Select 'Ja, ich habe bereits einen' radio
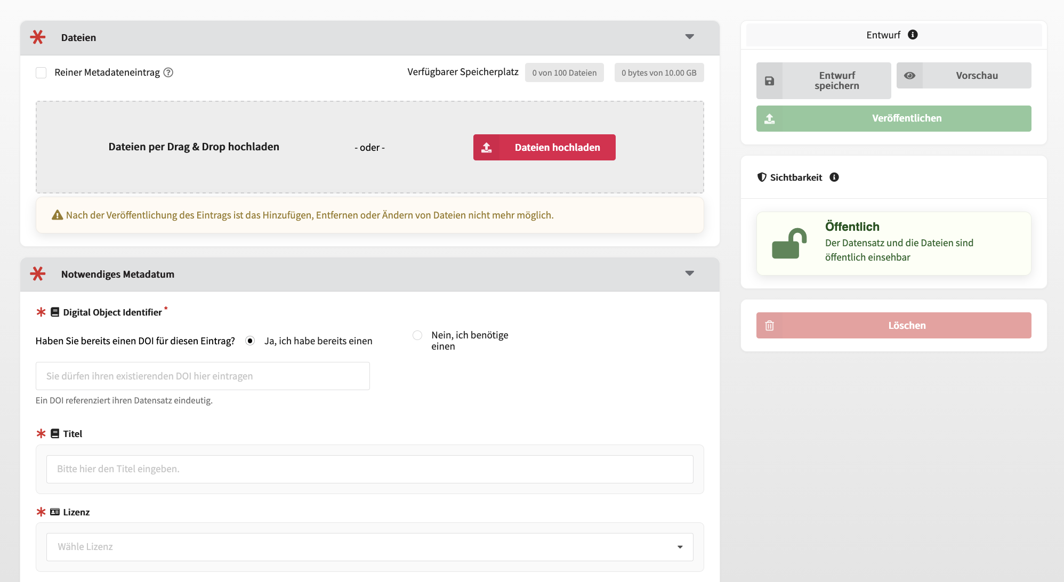Screen dimensions: 1064x582 point(250,341)
